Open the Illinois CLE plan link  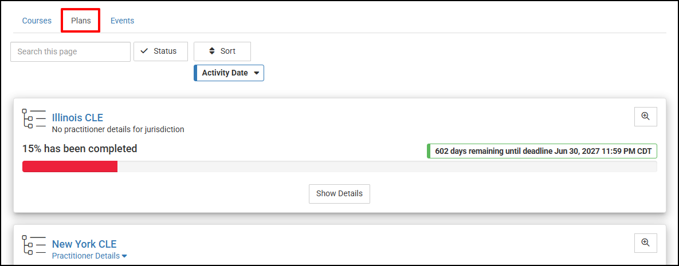click(77, 118)
